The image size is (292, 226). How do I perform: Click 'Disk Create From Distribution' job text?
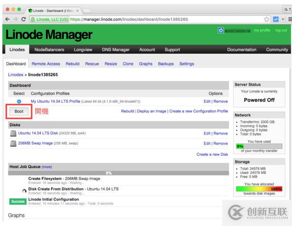[56, 189]
